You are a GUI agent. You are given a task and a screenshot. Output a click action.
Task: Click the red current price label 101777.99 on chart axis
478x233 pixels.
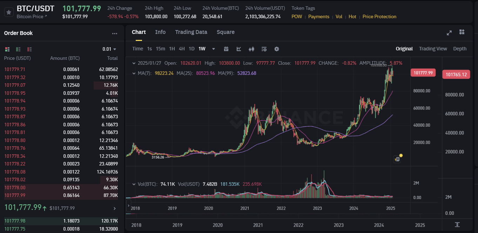423,73
